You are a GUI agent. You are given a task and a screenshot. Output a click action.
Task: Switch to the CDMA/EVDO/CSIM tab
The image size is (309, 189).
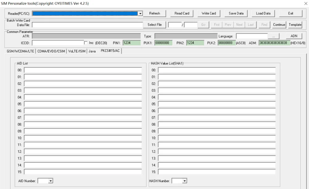pyautogui.click(x=51, y=51)
